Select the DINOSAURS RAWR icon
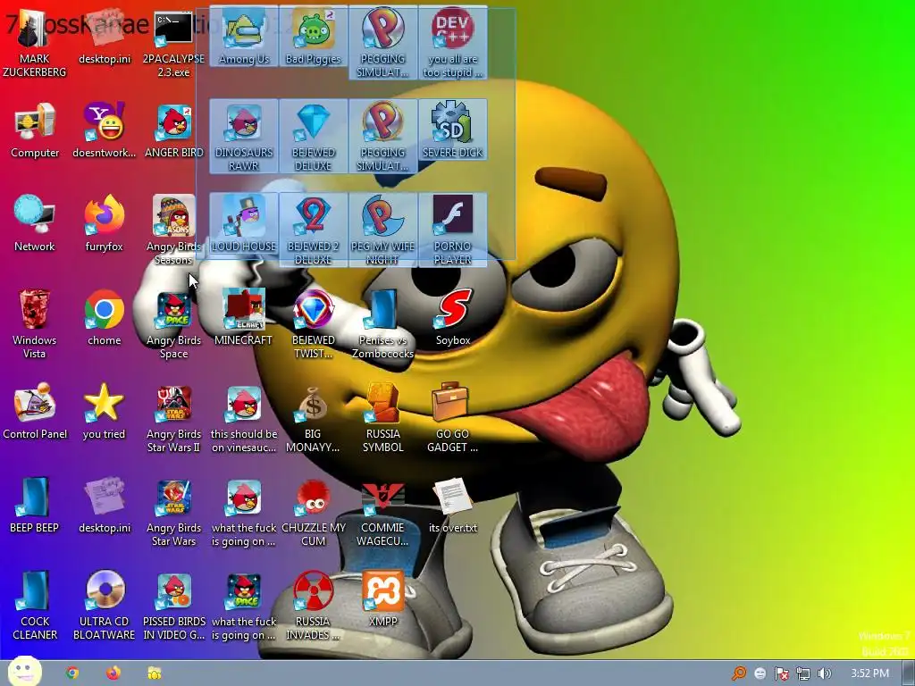Image resolution: width=915 pixels, height=686 pixels. 244,136
